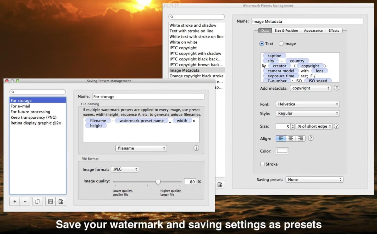Image resolution: width=377 pixels, height=234 pixels.
Task: Enable the Stroke checkbox
Action: click(x=262, y=164)
